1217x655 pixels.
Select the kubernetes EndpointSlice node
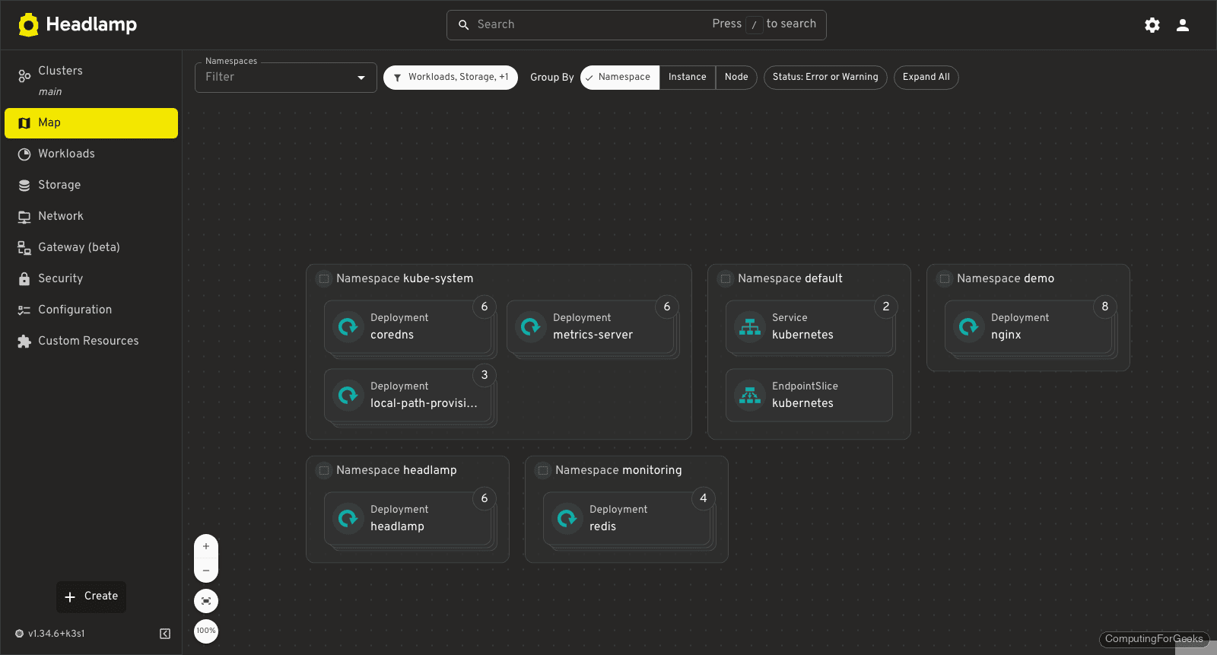809,396
